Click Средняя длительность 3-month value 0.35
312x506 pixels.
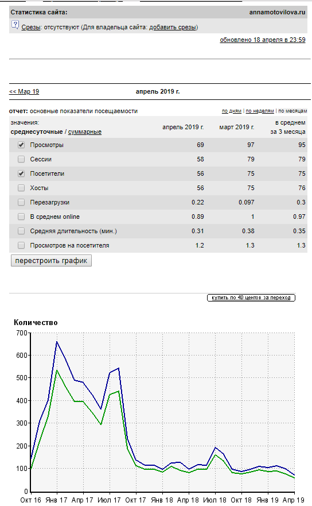click(x=299, y=231)
